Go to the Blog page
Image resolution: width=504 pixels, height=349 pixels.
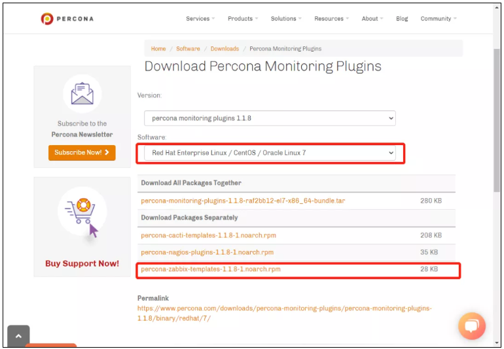(402, 18)
